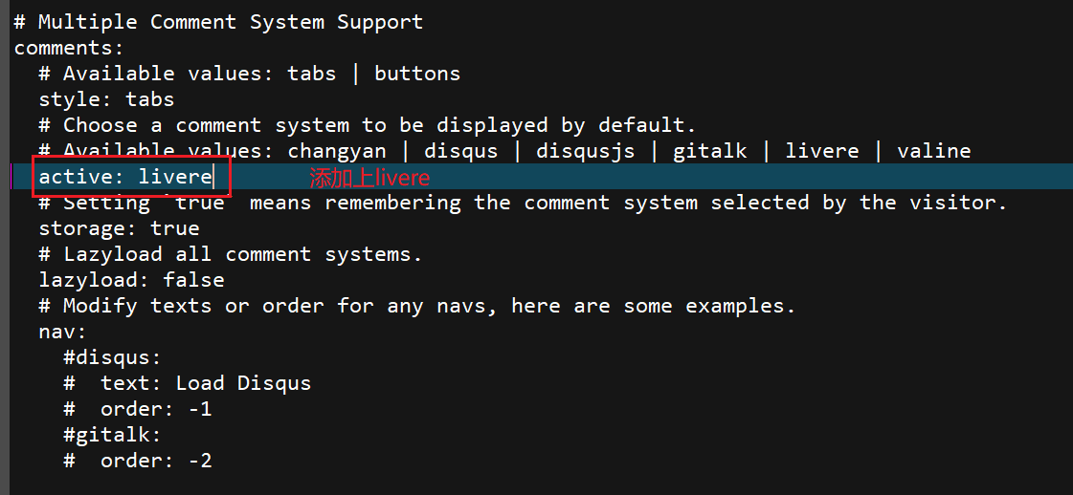Click the 'order: -1' comment line

coord(138,409)
